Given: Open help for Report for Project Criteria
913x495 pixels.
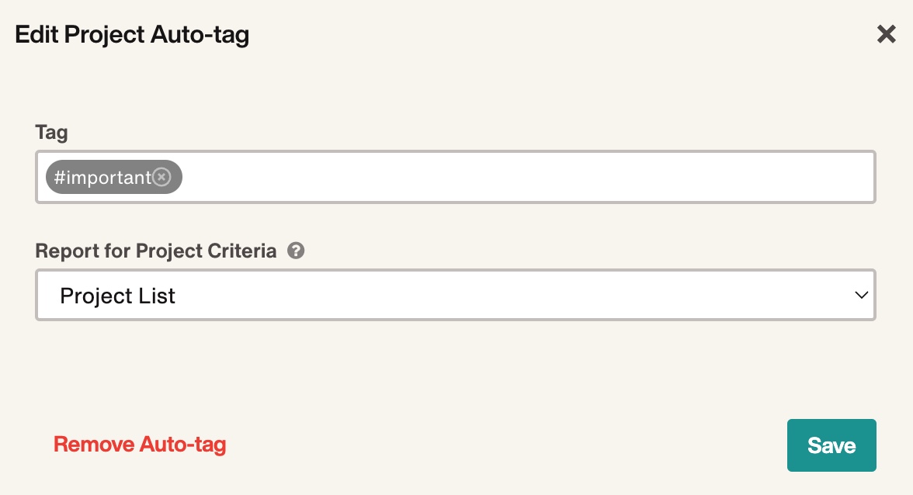Looking at the screenshot, I should [296, 251].
